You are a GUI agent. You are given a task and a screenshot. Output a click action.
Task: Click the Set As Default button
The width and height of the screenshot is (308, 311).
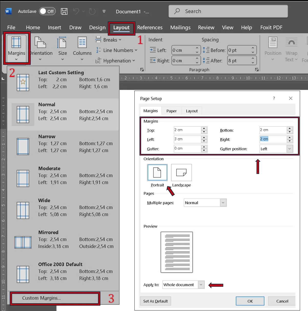155,301
